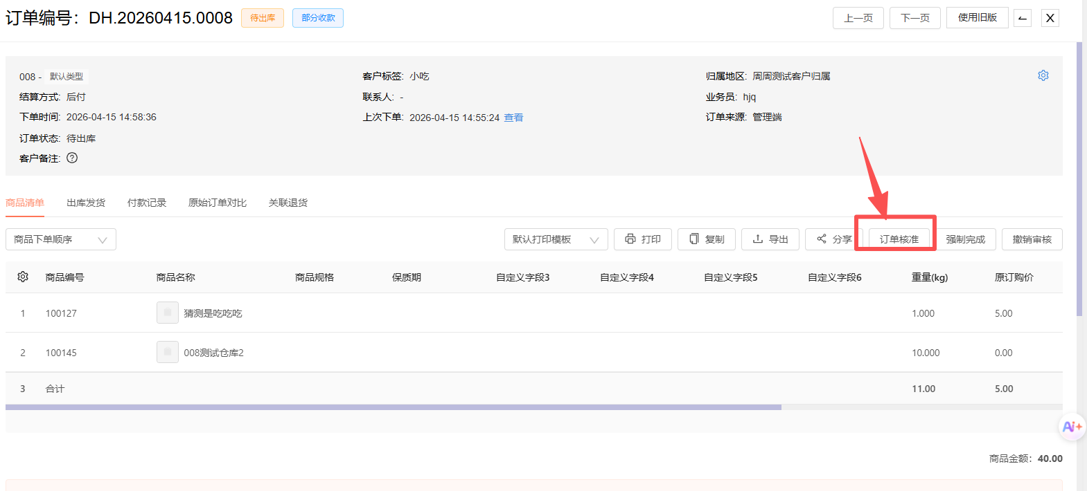Open the AI assistant floating icon

[x=1072, y=427]
